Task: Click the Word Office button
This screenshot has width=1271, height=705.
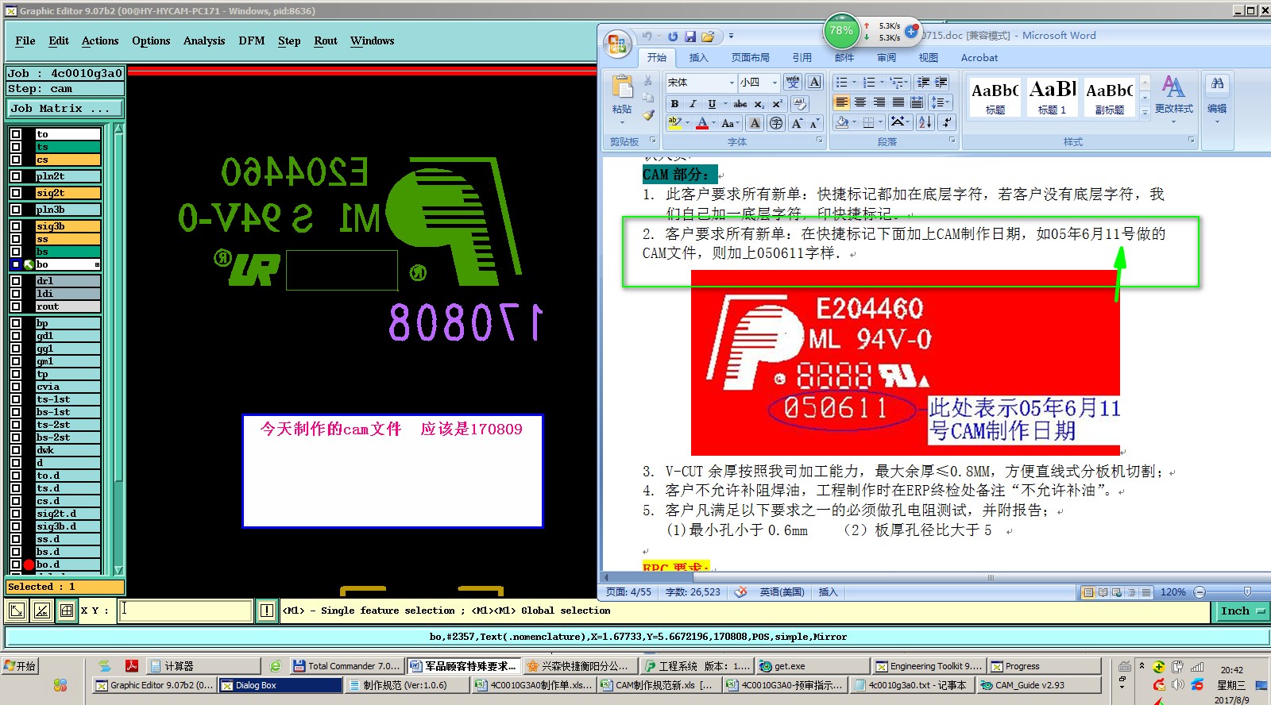Action: (616, 43)
